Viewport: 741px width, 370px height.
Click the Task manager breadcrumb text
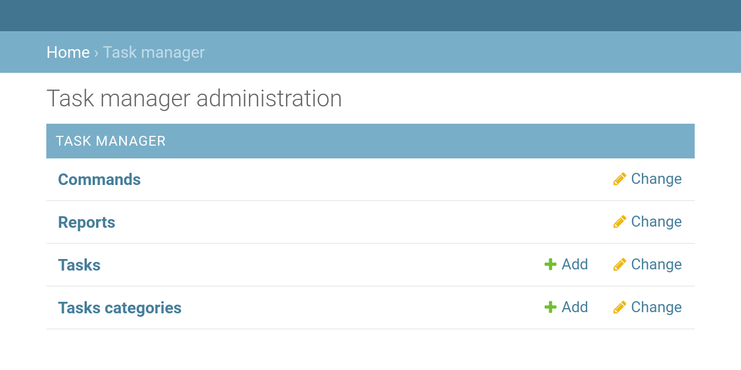point(153,52)
